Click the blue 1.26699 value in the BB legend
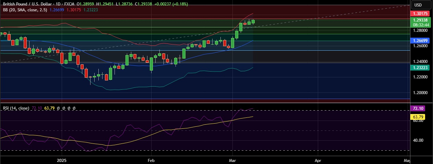 click(57, 10)
